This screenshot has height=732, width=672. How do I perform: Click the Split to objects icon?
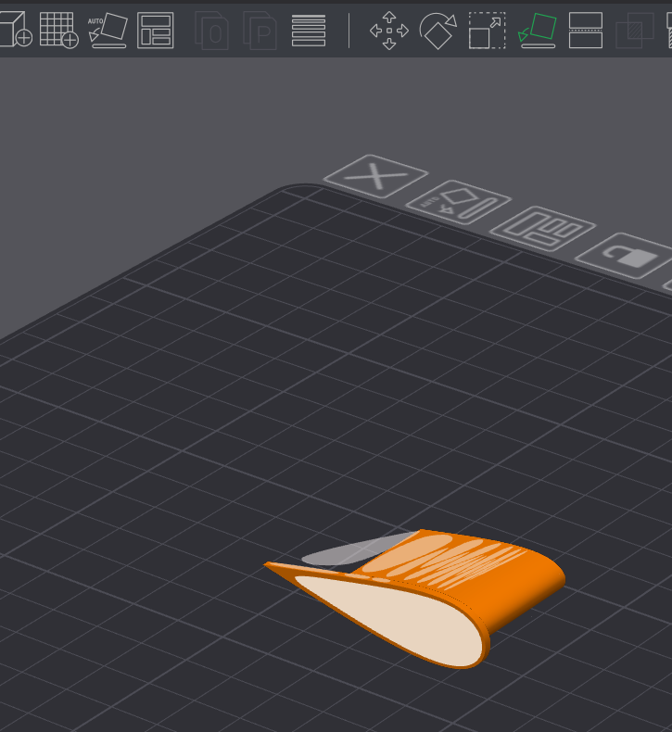[211, 31]
